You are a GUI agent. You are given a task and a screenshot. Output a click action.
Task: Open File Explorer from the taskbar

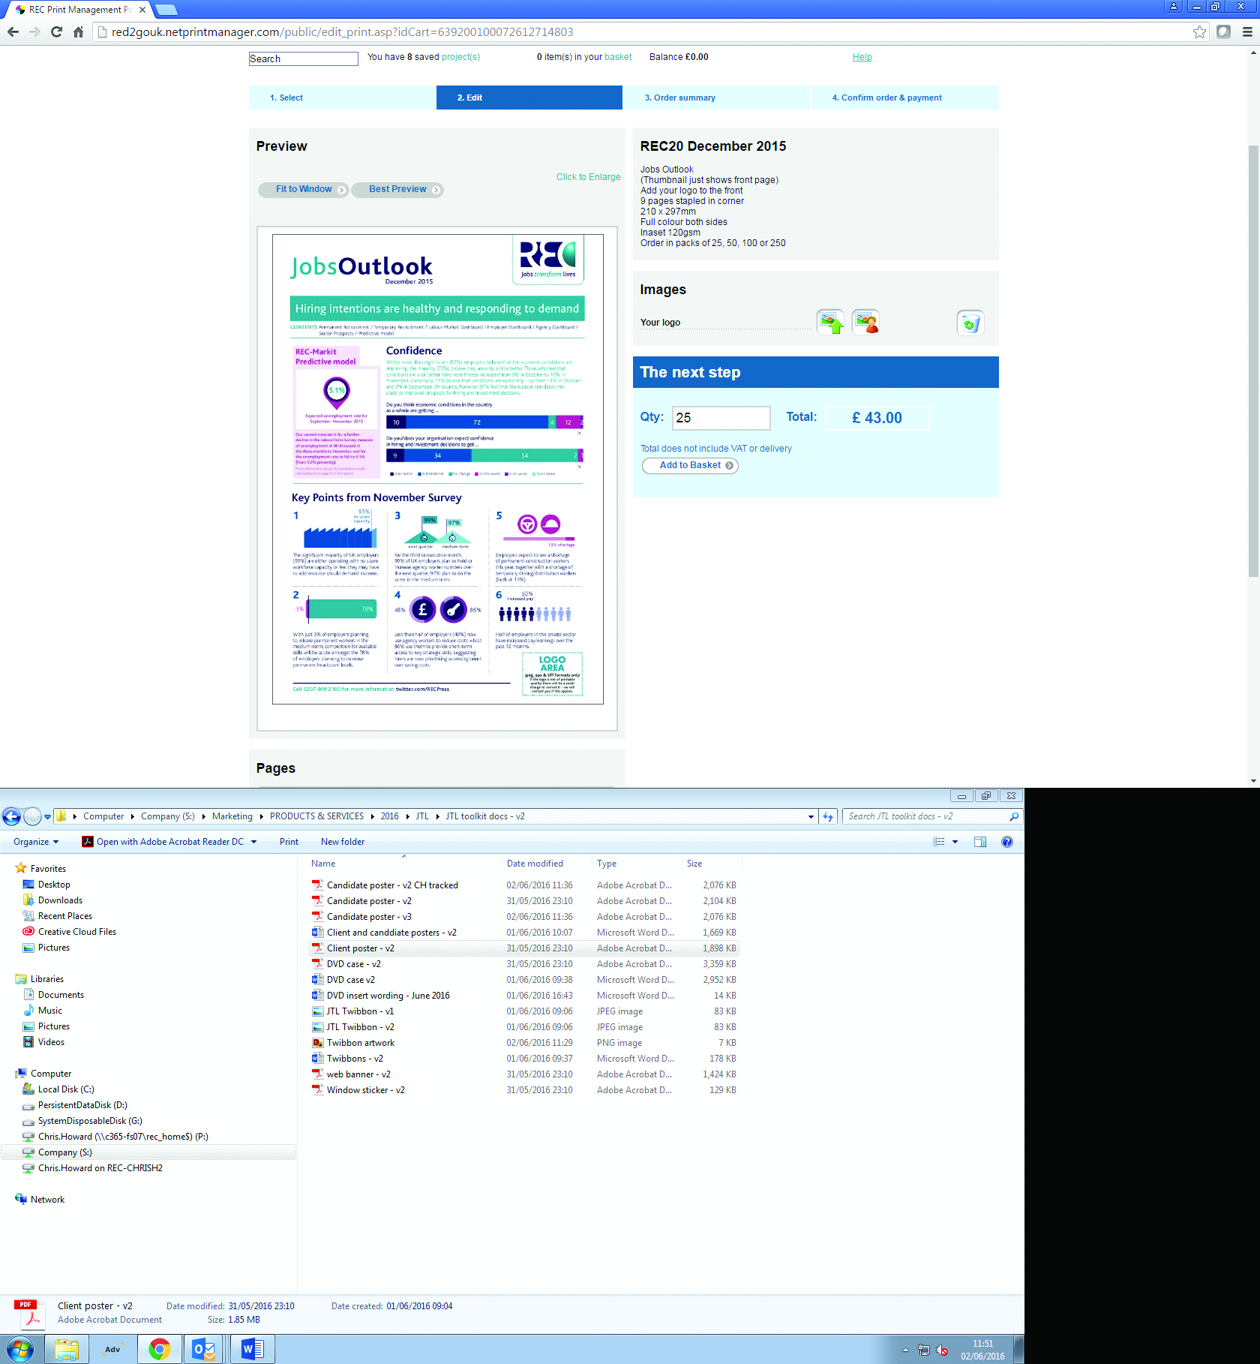(67, 1349)
